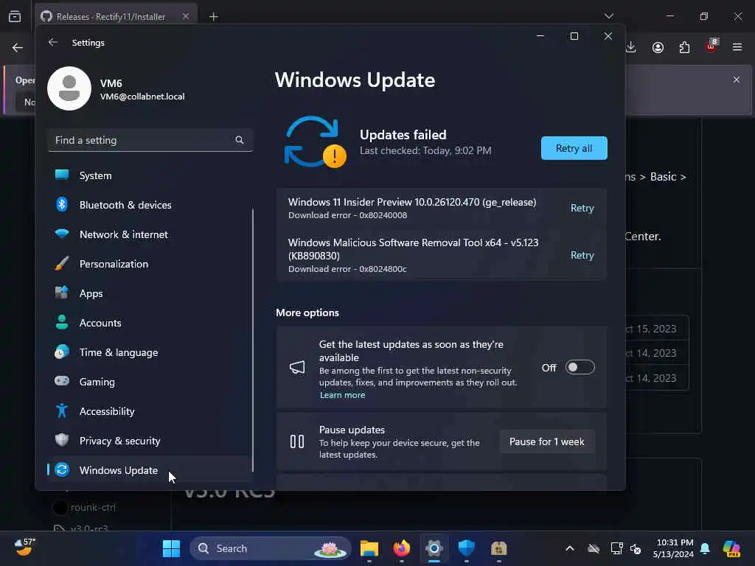Retry the Malicious Software Removal Tool update
The width and height of the screenshot is (755, 566).
pos(582,255)
